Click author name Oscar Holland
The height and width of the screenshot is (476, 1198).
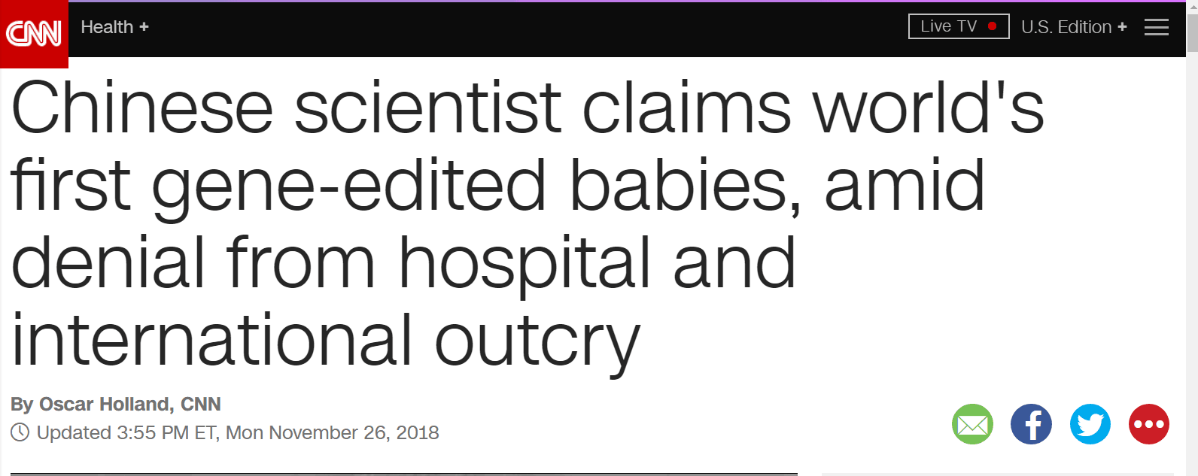click(104, 405)
